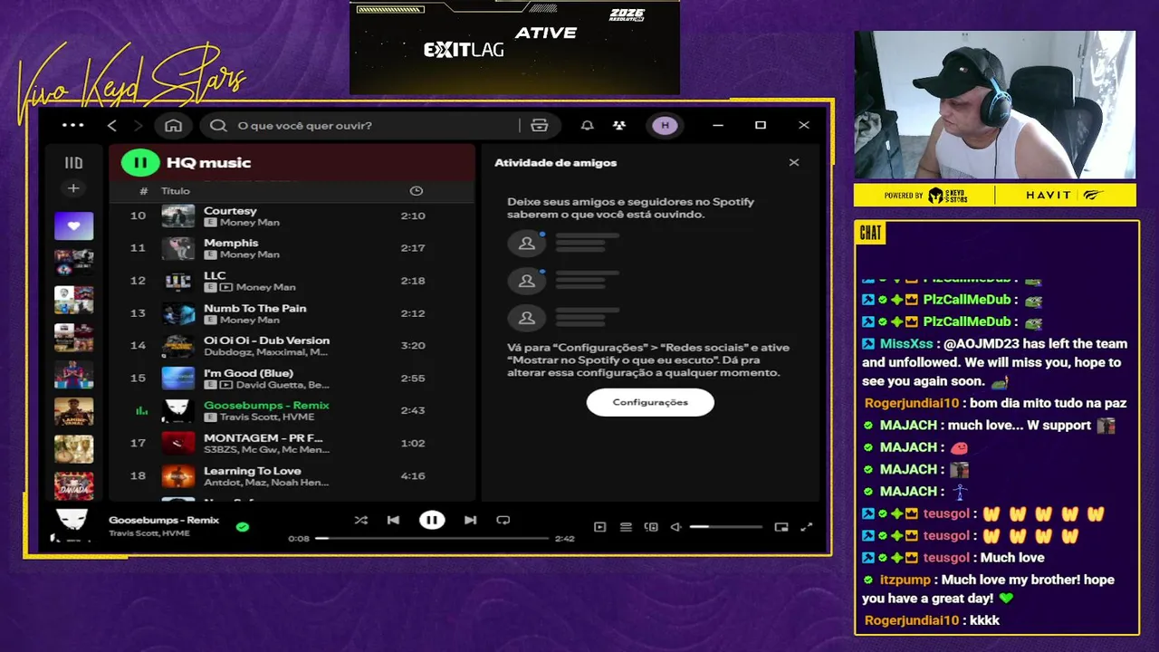Open 'Dubdogz, Maxximal' artist link

[266, 352]
